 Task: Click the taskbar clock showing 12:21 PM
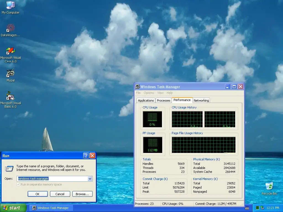[273, 208]
